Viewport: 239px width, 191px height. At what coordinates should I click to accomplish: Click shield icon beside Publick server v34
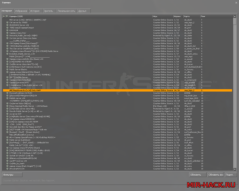(x=7, y=98)
